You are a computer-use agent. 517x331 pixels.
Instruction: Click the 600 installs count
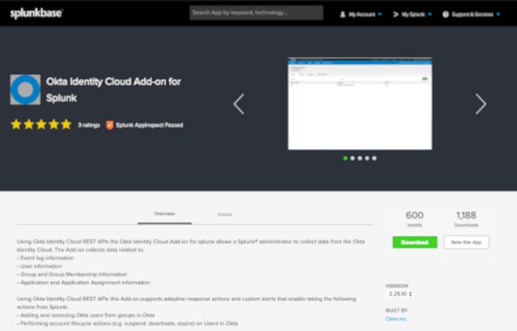coord(414,215)
